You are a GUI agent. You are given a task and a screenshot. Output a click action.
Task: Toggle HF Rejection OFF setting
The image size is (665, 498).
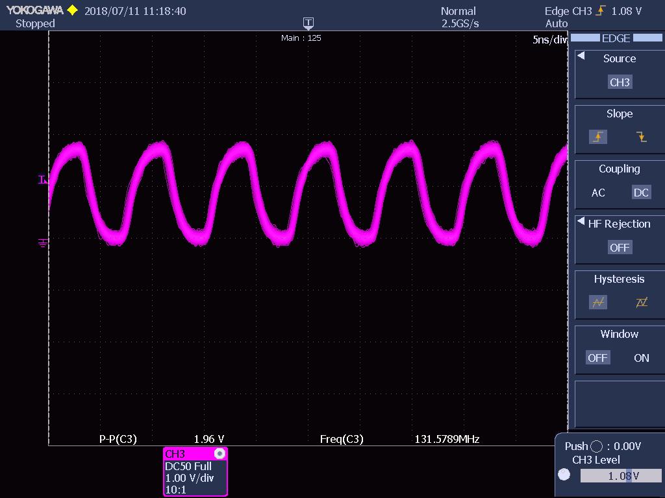(x=620, y=247)
